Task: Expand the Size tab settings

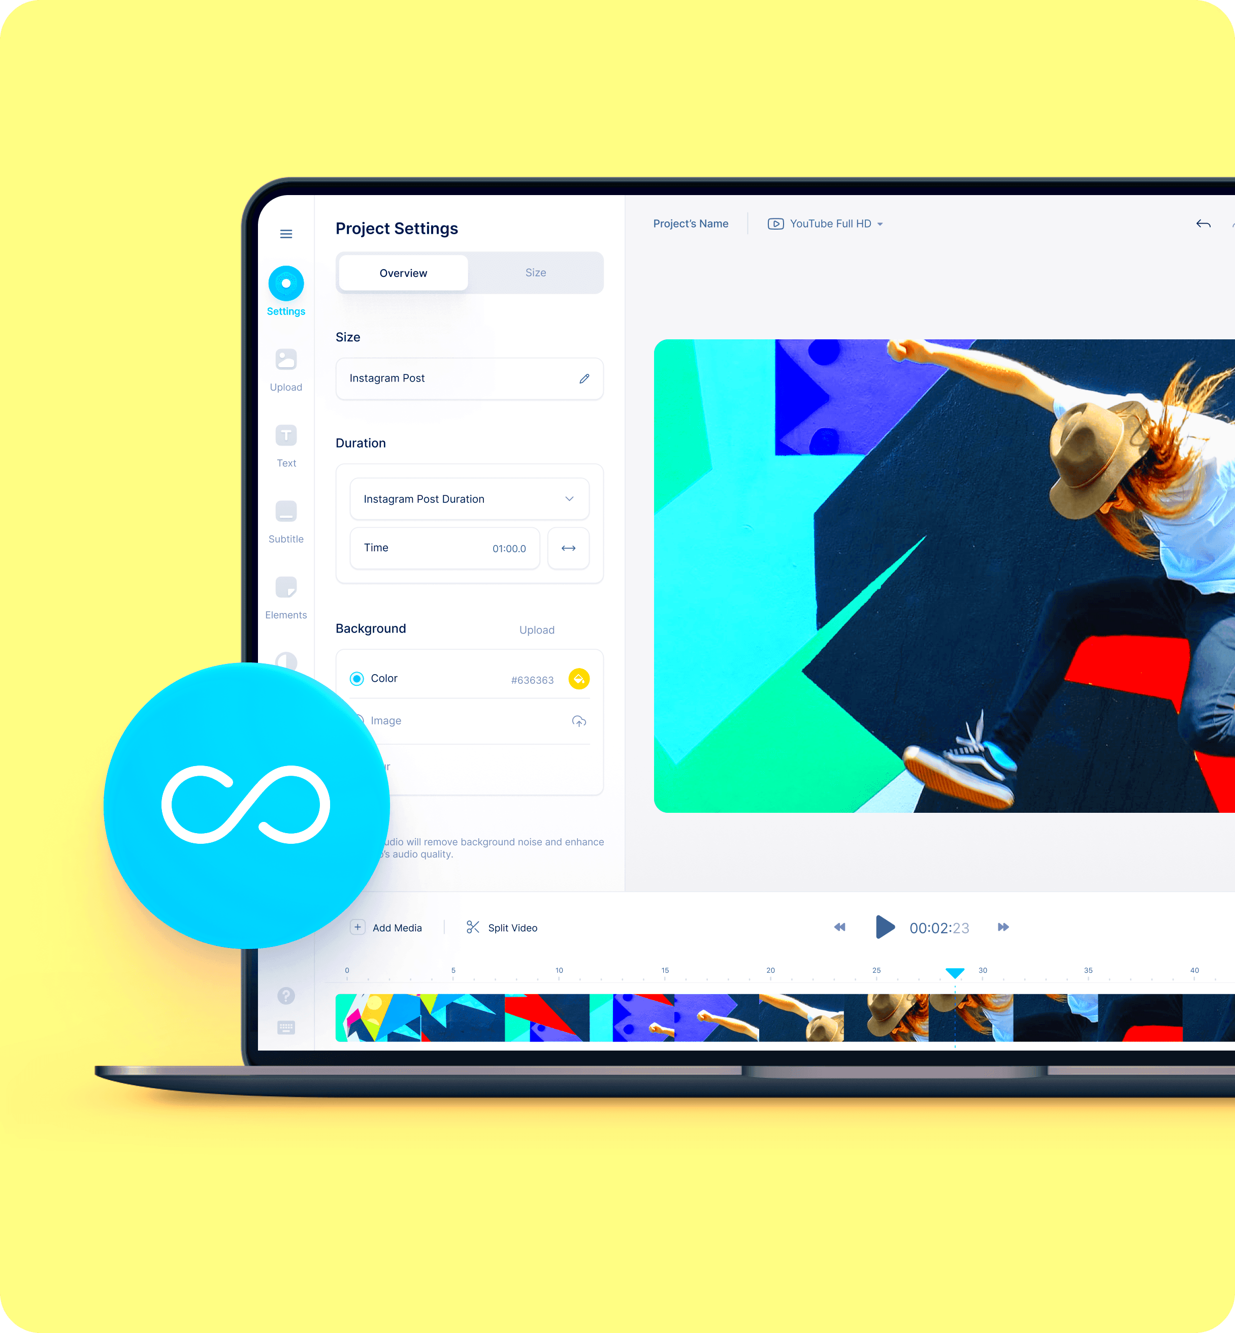Action: pos(536,273)
